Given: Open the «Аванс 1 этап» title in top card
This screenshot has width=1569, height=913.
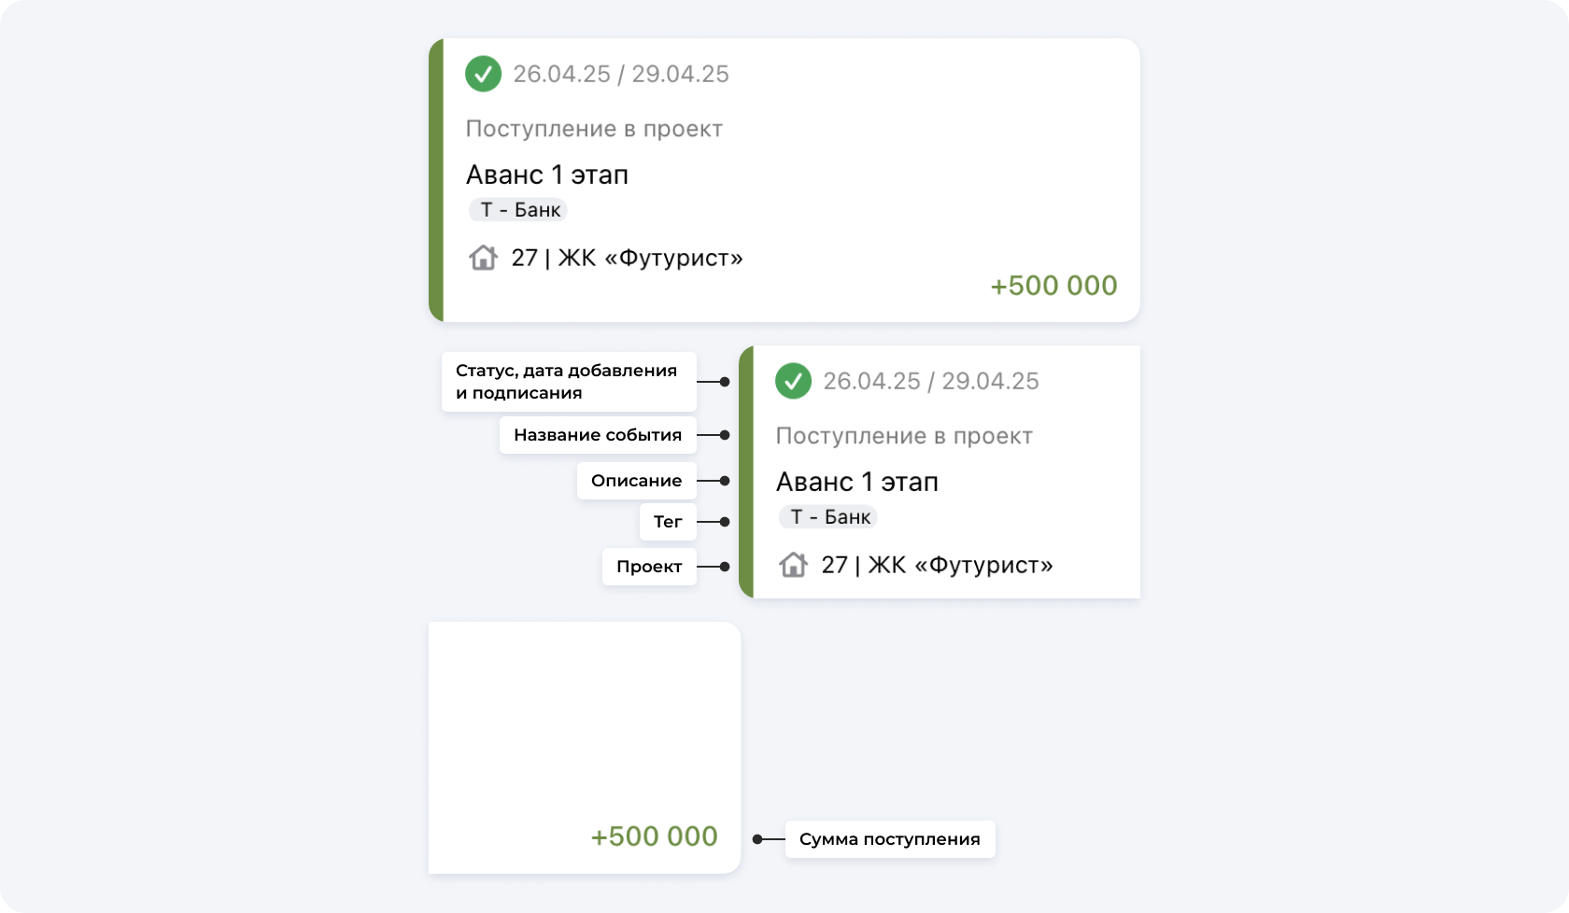Looking at the screenshot, I should tap(547, 175).
